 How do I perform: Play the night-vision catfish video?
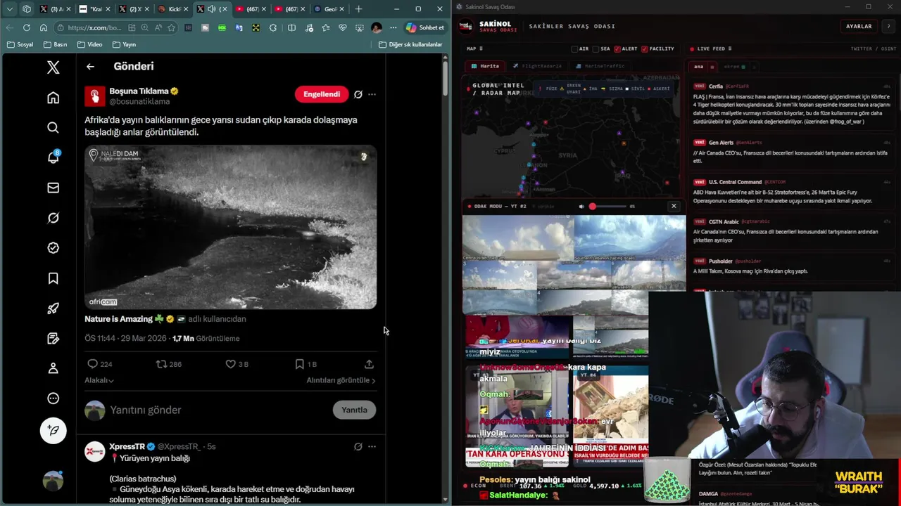(x=230, y=227)
